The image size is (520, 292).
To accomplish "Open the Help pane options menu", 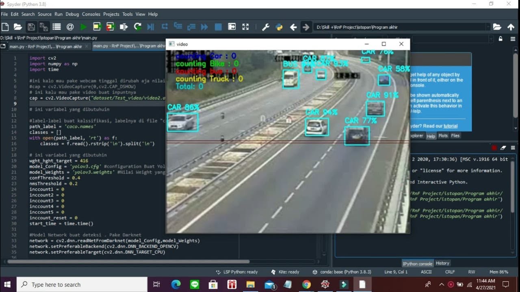I will [x=513, y=39].
